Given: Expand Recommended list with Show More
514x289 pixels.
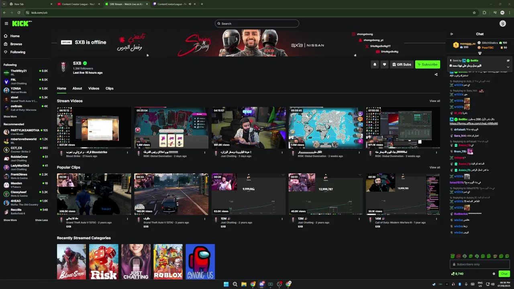Looking at the screenshot, I should (10, 220).
